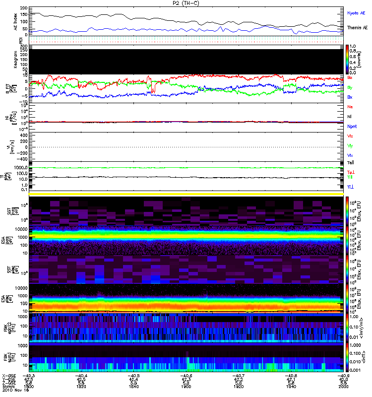Click the 2000 time axis label
Viewport: 372px width, 397px height.
[343, 387]
